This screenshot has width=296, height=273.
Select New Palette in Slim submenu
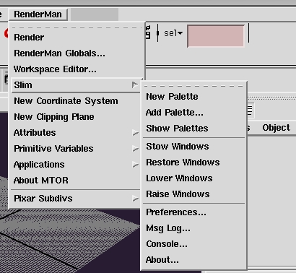(x=193, y=97)
